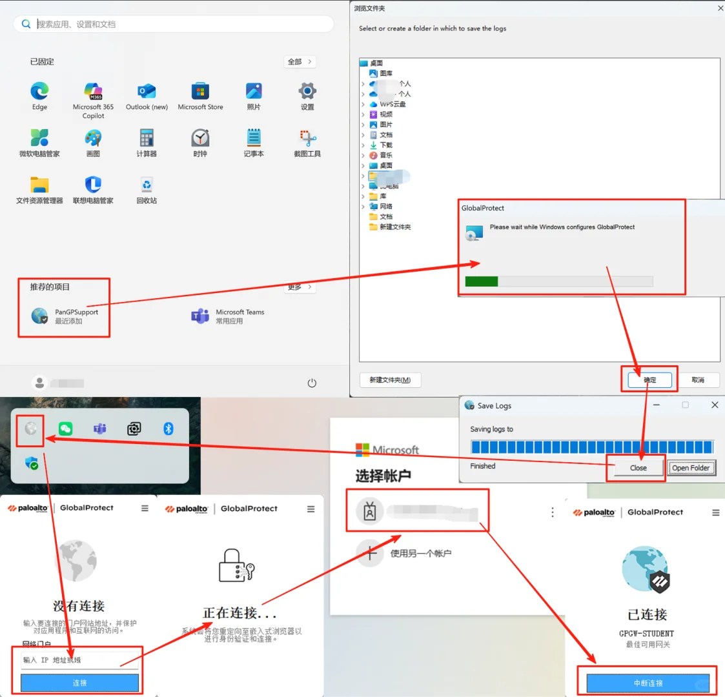Choose 使用另一个帐户 option
The image size is (725, 697).
tap(403, 553)
